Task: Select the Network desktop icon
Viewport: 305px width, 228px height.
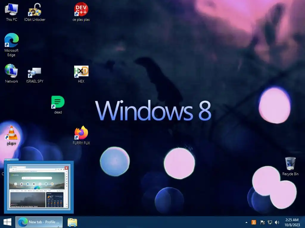Action: pos(12,74)
